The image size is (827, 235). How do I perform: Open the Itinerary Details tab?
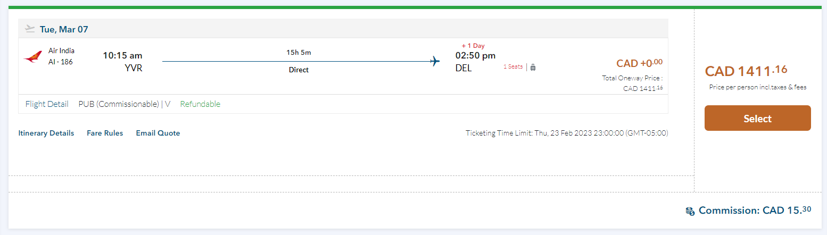point(46,133)
